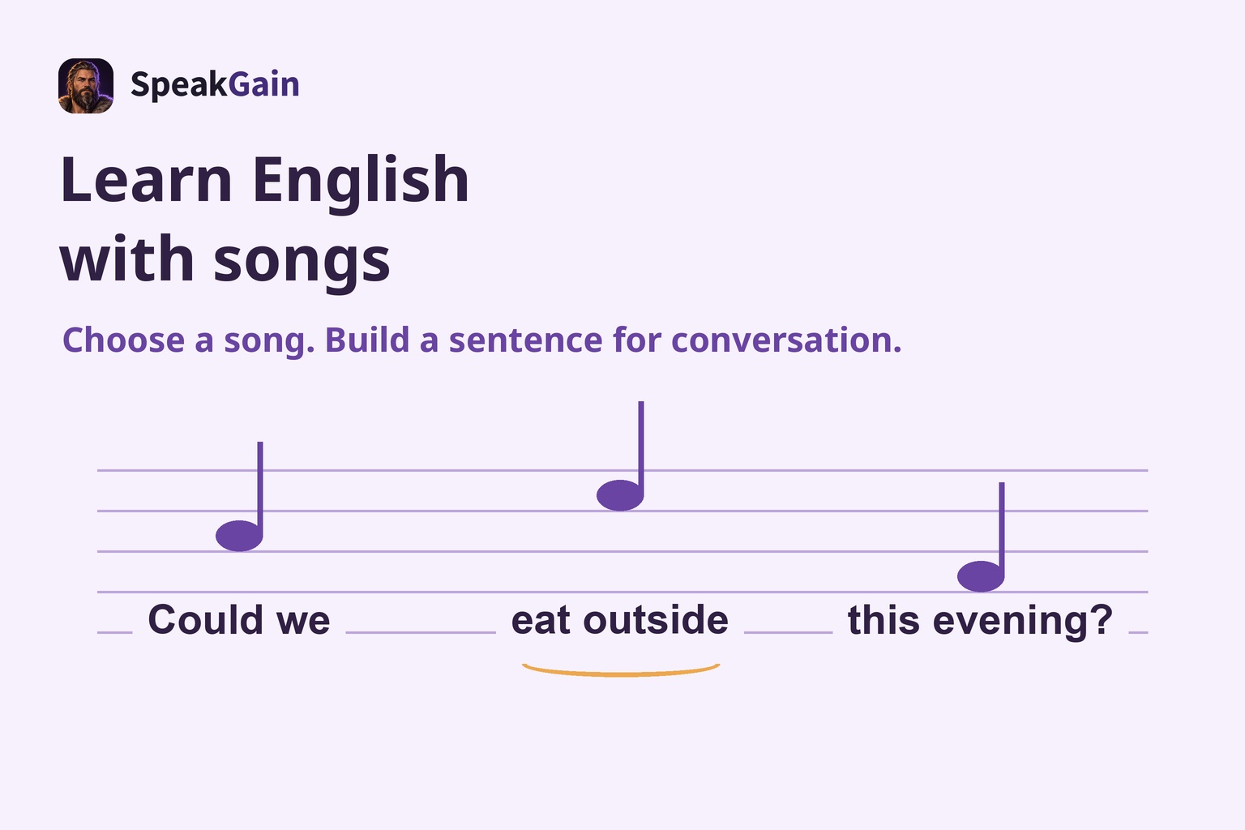This screenshot has width=1245, height=830.
Task: Click the 'Choose a song' subtitle text
Action: [482, 340]
